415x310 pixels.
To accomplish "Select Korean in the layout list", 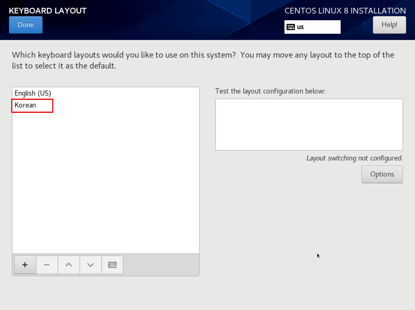I will (106, 105).
